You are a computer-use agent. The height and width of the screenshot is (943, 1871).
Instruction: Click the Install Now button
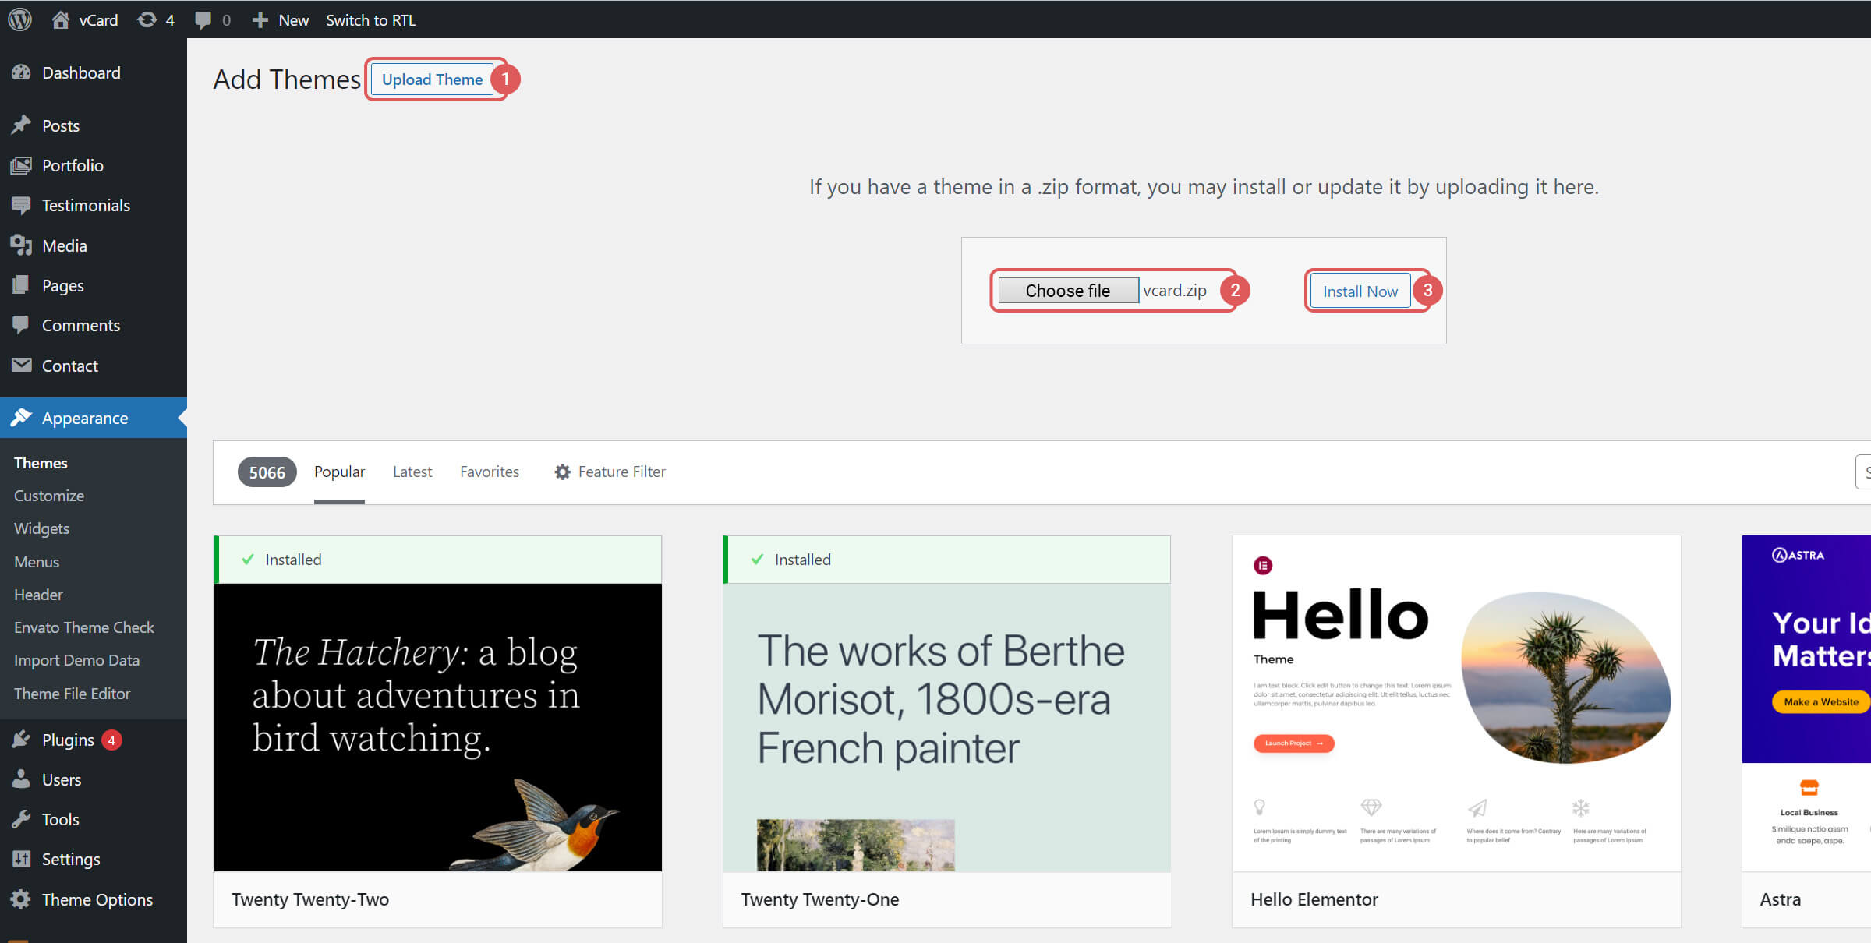[x=1360, y=291]
